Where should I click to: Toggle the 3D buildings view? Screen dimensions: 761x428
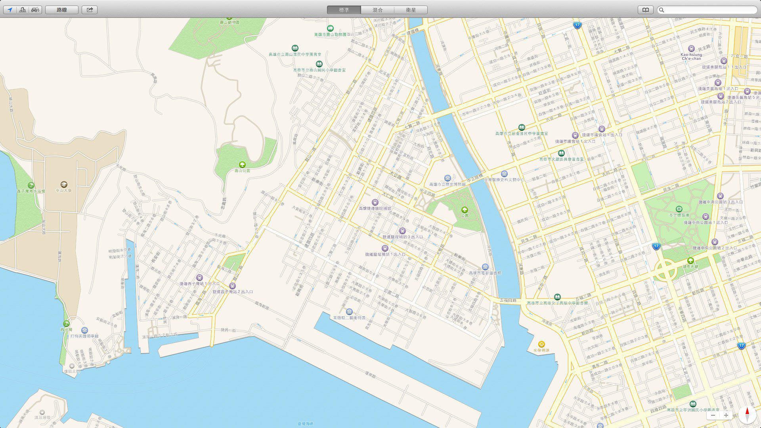(x=23, y=10)
